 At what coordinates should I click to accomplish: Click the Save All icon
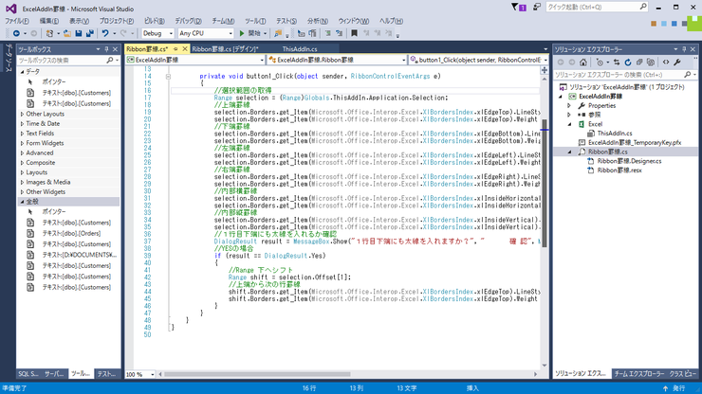pyautogui.click(x=90, y=33)
